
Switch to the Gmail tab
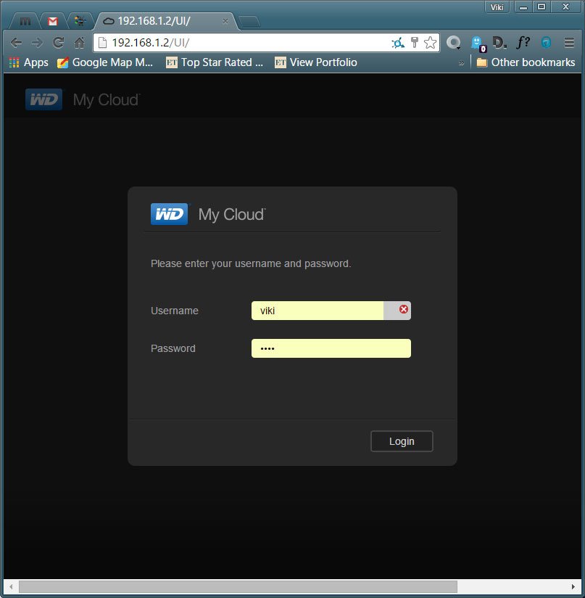53,21
